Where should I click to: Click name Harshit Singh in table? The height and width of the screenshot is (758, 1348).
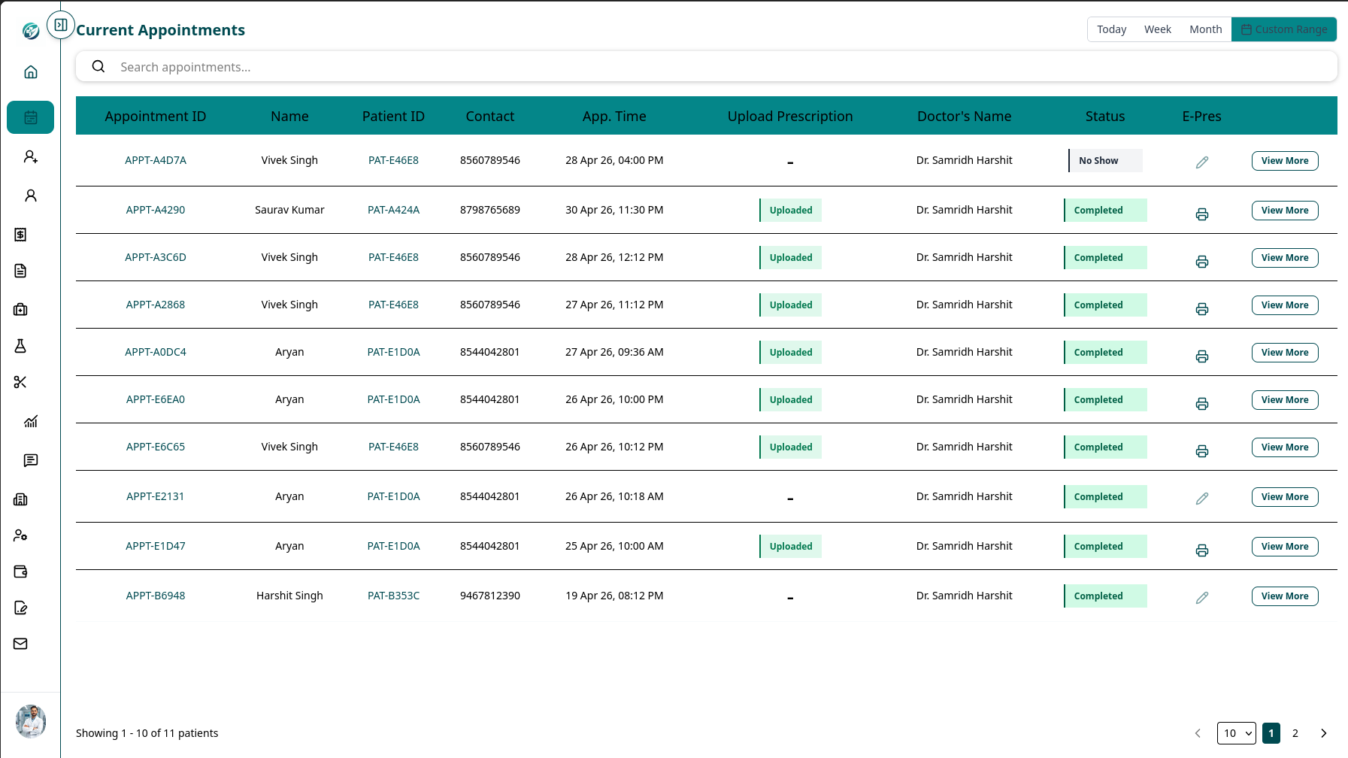point(289,596)
